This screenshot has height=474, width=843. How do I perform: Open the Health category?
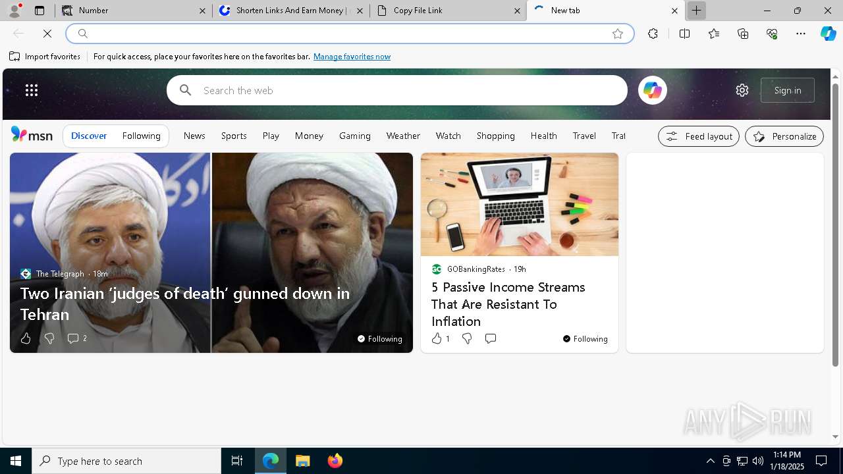click(543, 136)
